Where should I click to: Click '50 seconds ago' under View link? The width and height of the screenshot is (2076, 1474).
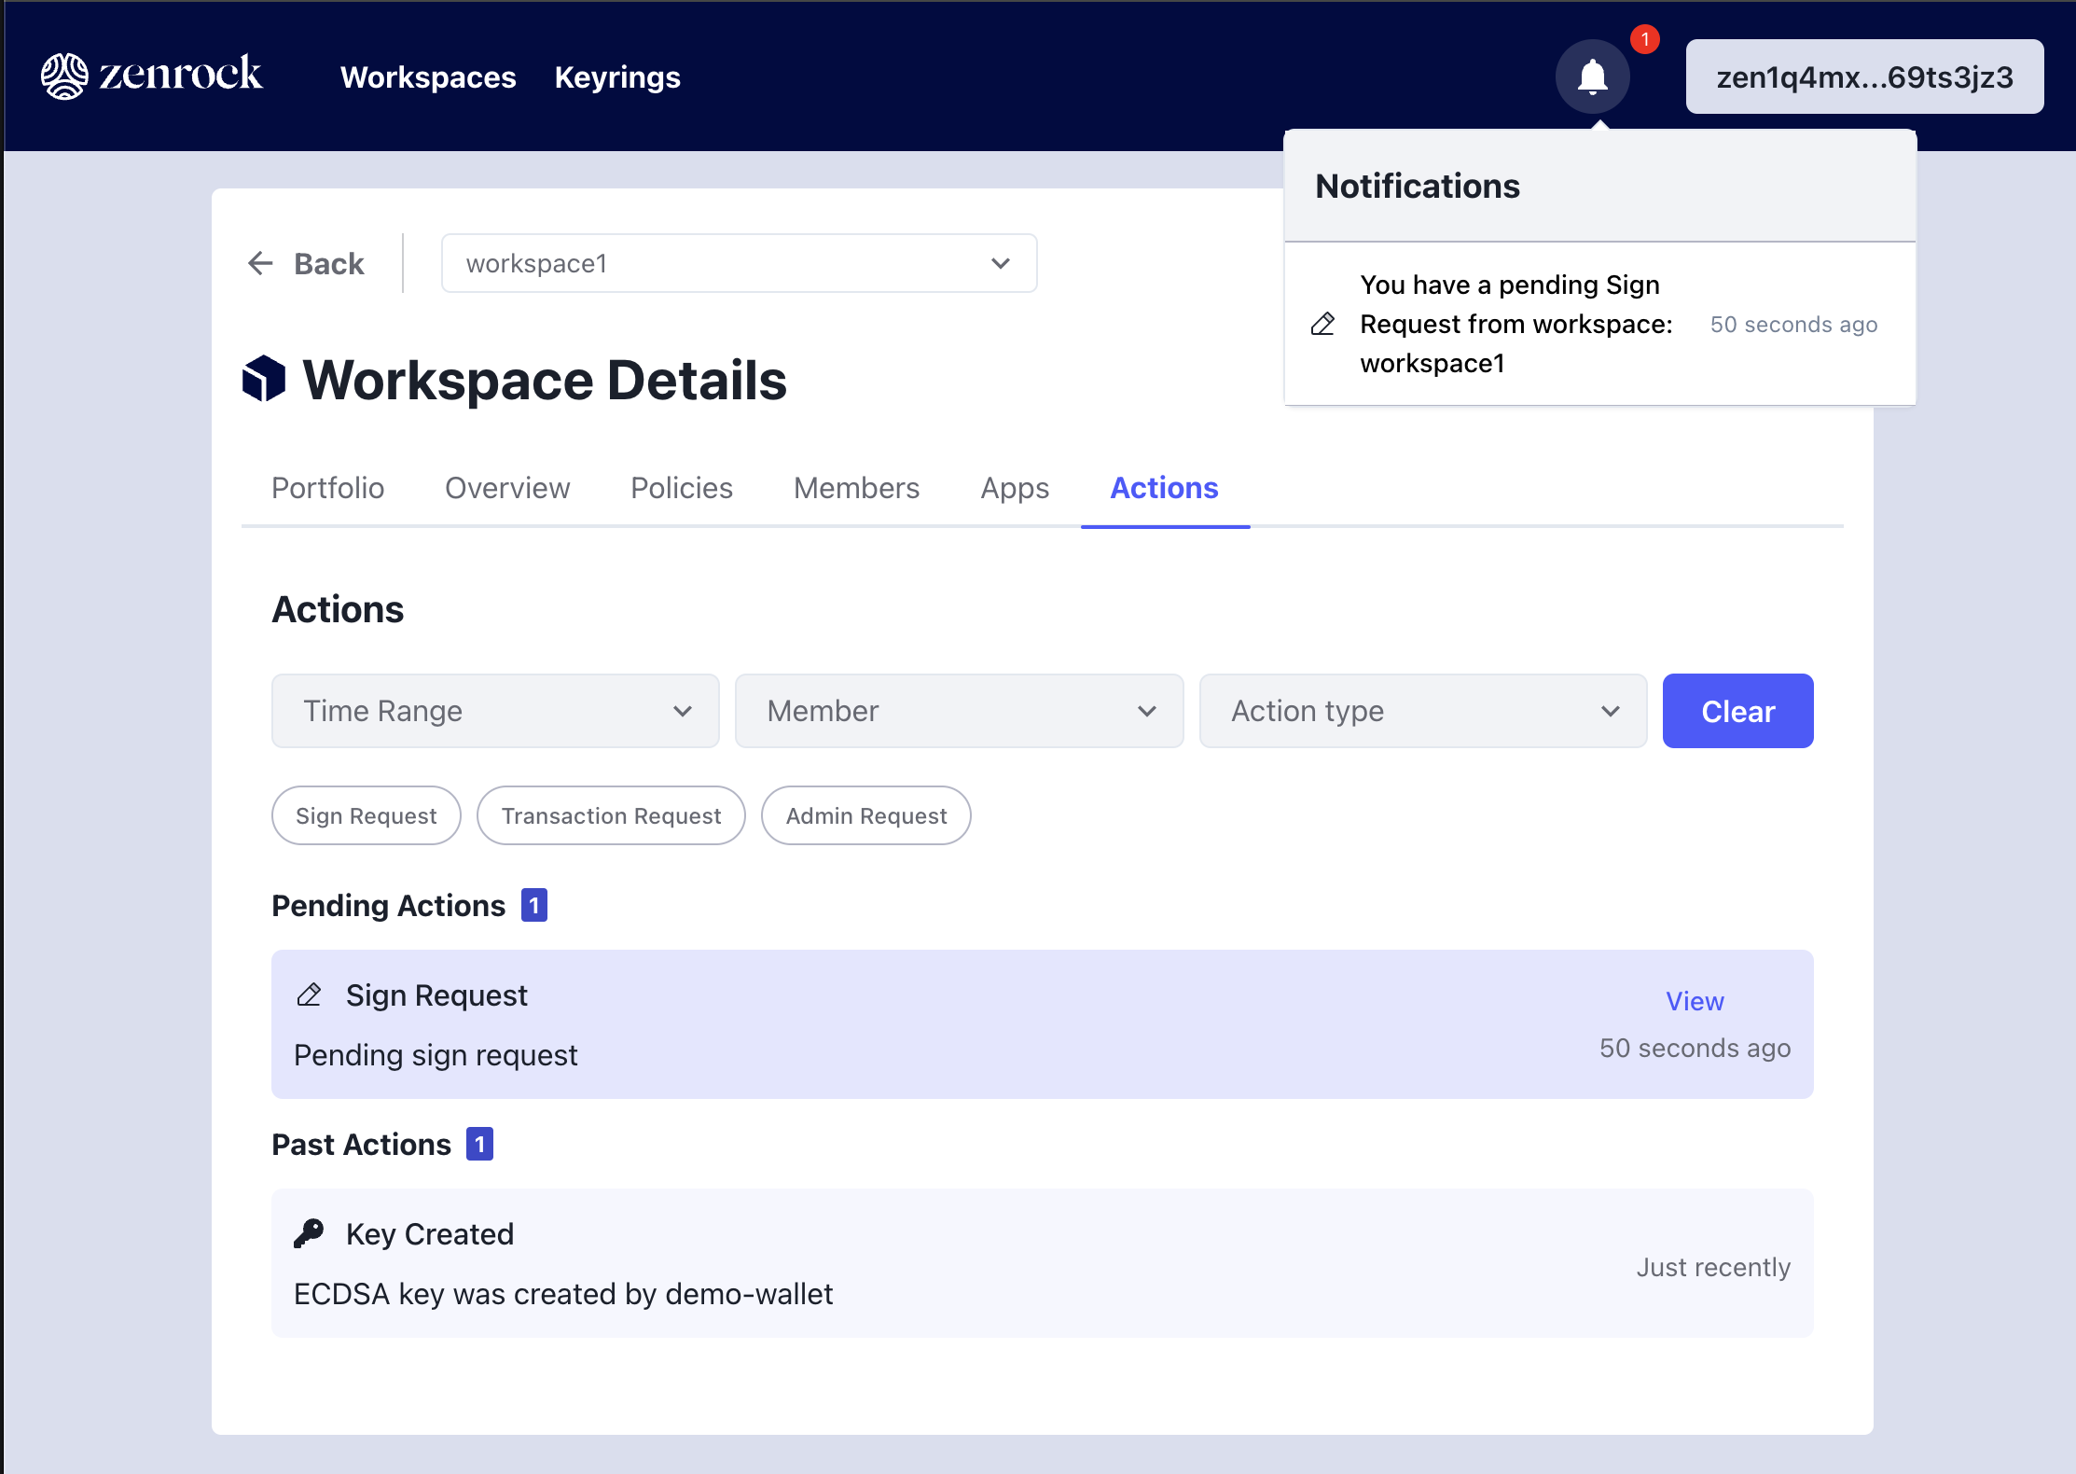tap(1695, 1048)
